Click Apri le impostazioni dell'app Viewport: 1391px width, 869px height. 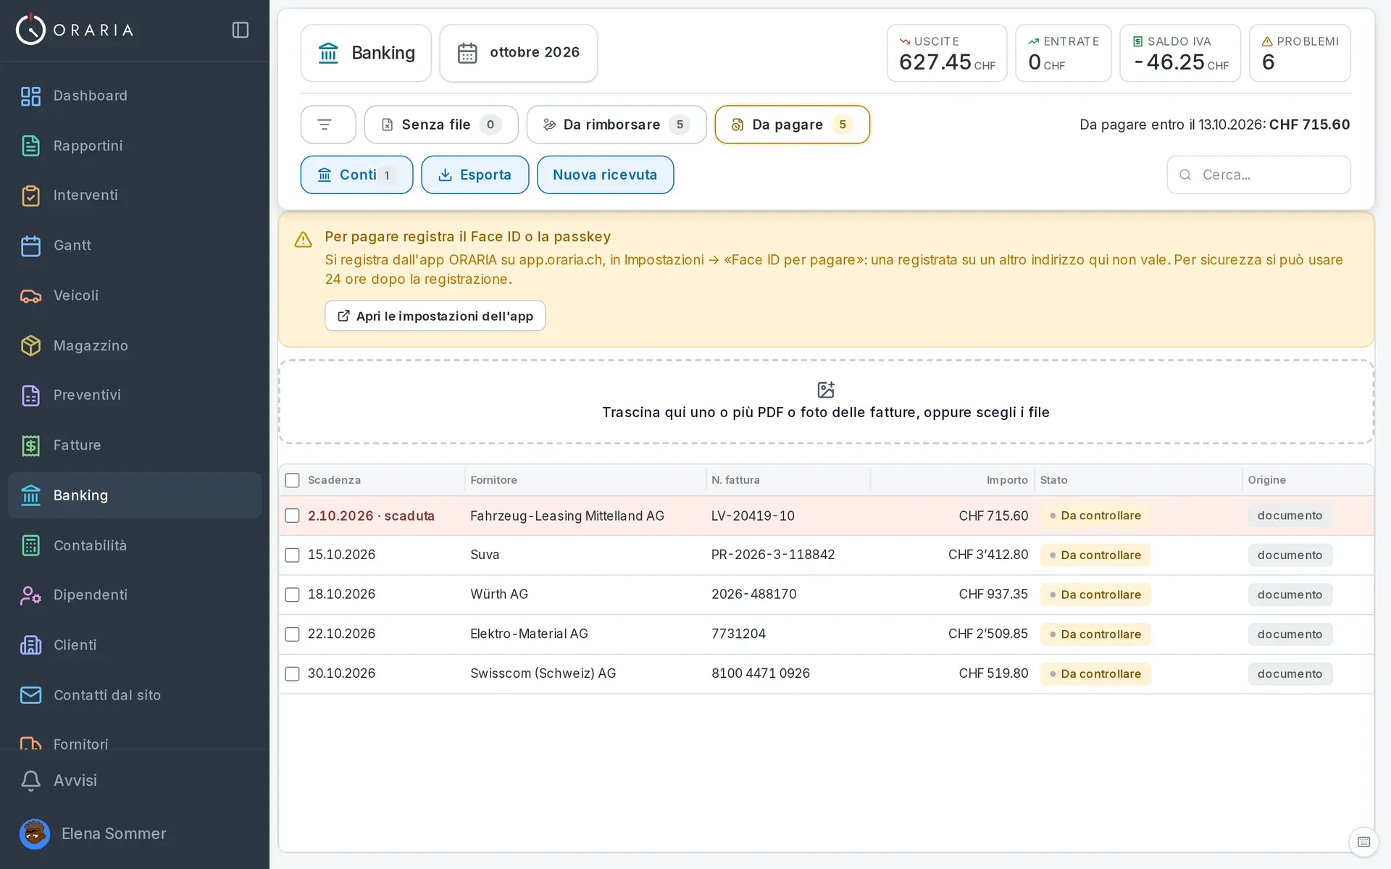[x=435, y=316]
